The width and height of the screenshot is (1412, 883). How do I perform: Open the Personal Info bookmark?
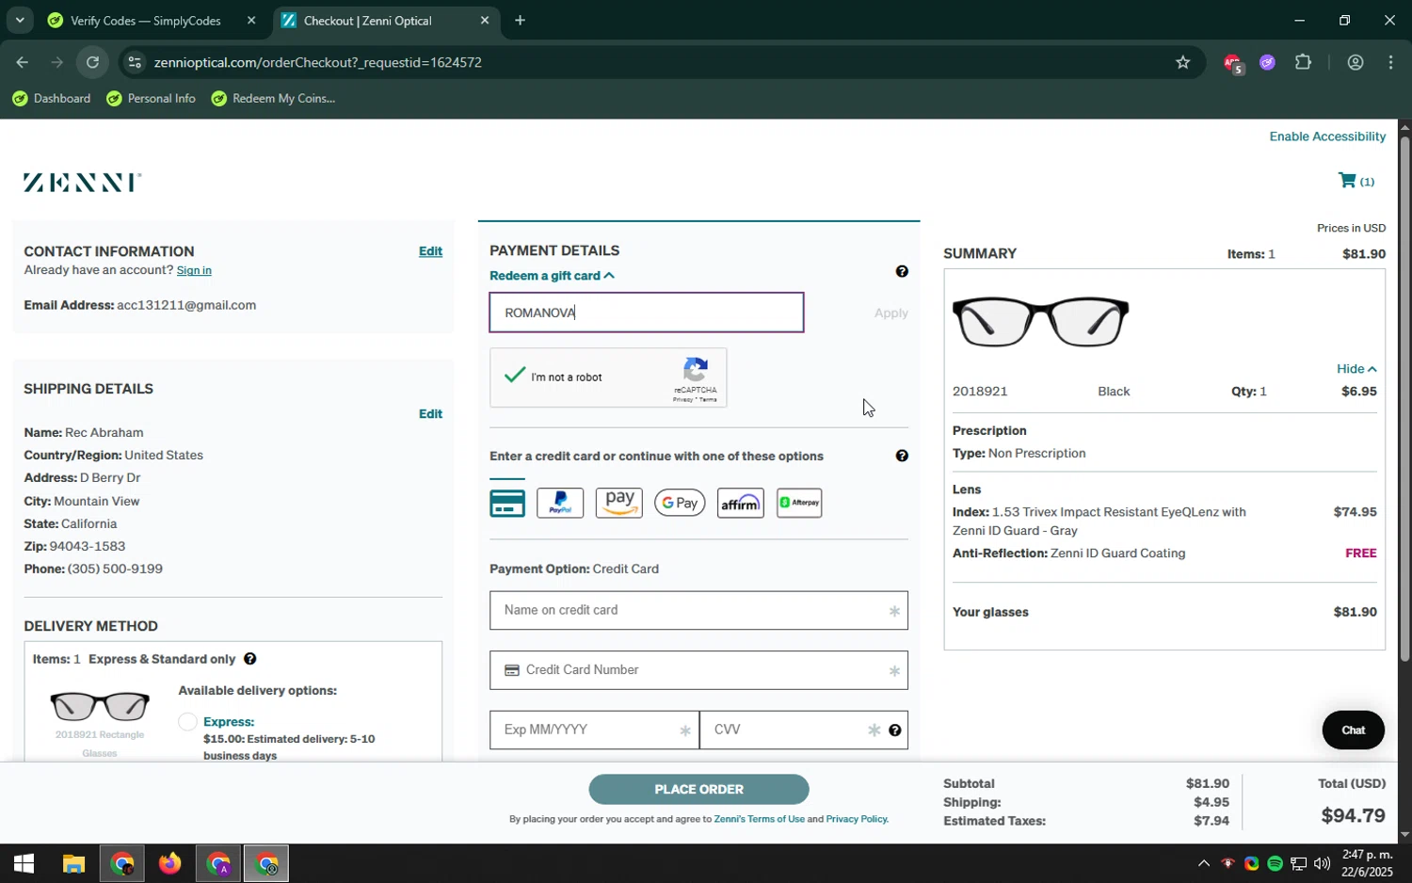click(x=151, y=99)
